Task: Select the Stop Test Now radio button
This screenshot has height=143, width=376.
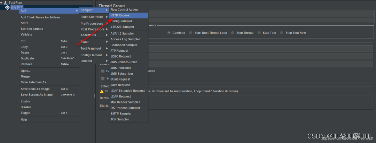Action: [282, 33]
